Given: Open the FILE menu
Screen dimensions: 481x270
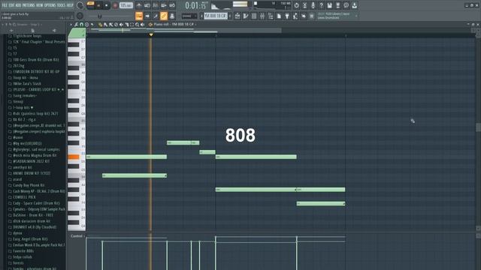Looking at the screenshot, I should point(5,5).
